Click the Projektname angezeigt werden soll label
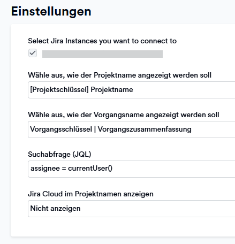 (119, 75)
